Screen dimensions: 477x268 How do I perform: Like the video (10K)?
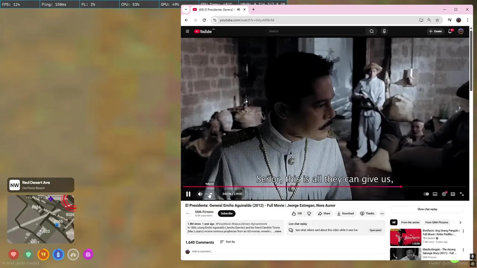297,213
